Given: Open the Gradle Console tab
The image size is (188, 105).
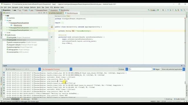Looking at the screenshot, I should 179,99.
